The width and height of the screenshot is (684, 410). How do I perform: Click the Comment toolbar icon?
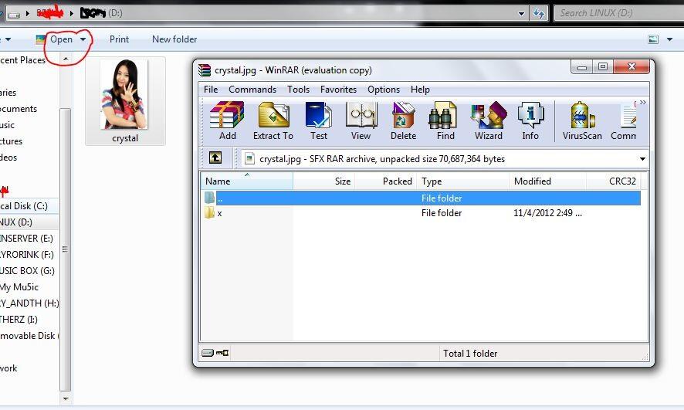point(624,120)
